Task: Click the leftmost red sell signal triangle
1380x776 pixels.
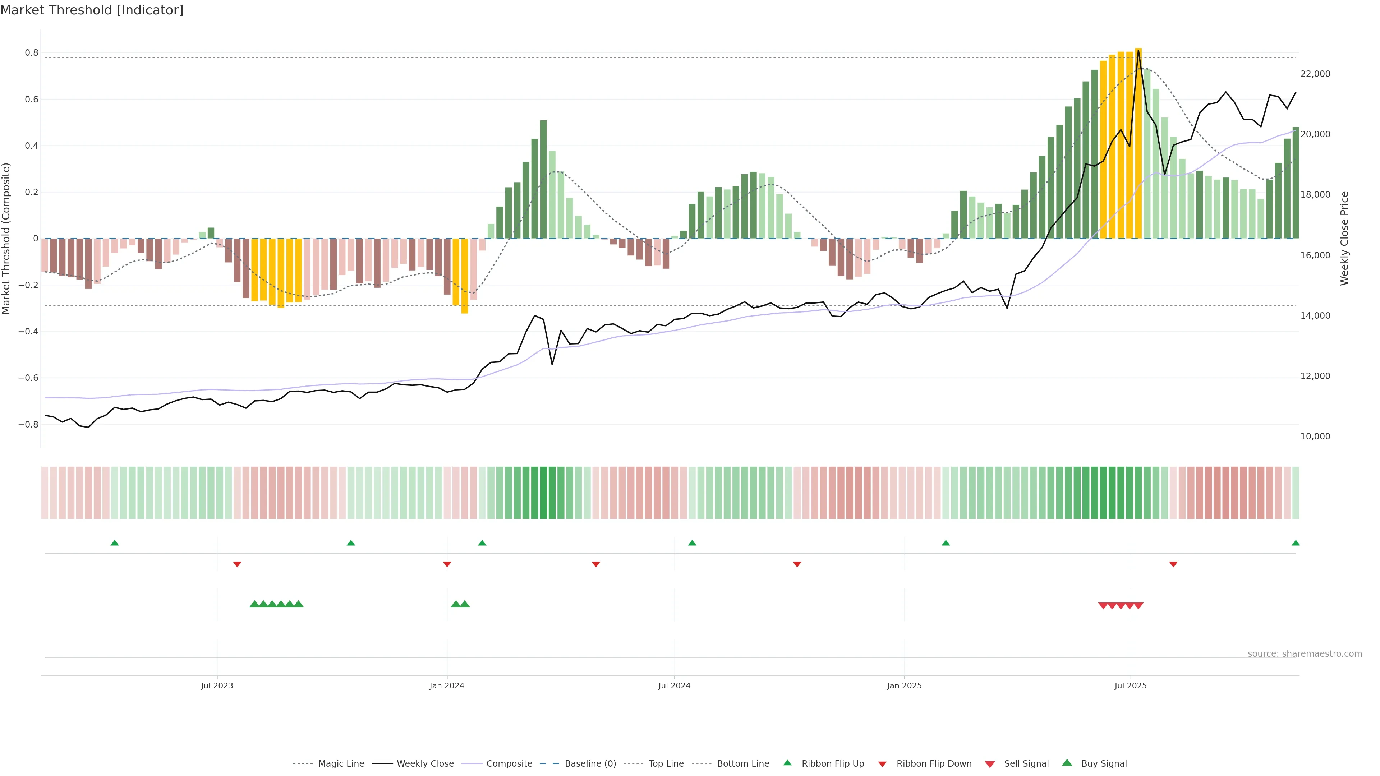Action: (x=1103, y=606)
